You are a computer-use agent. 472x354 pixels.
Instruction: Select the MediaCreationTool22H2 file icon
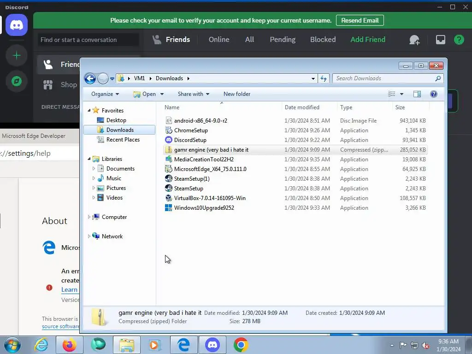[169, 159]
